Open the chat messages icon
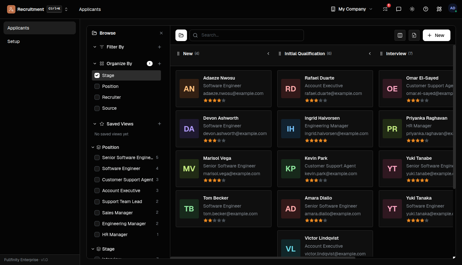 [x=399, y=9]
